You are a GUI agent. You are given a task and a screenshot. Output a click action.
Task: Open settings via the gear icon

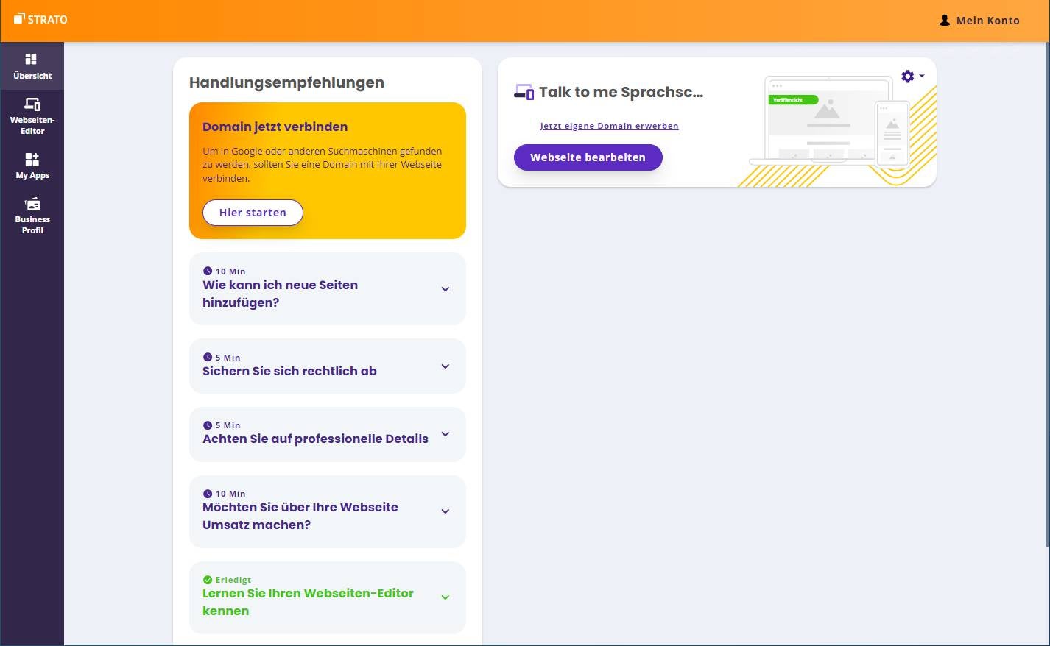[906, 76]
